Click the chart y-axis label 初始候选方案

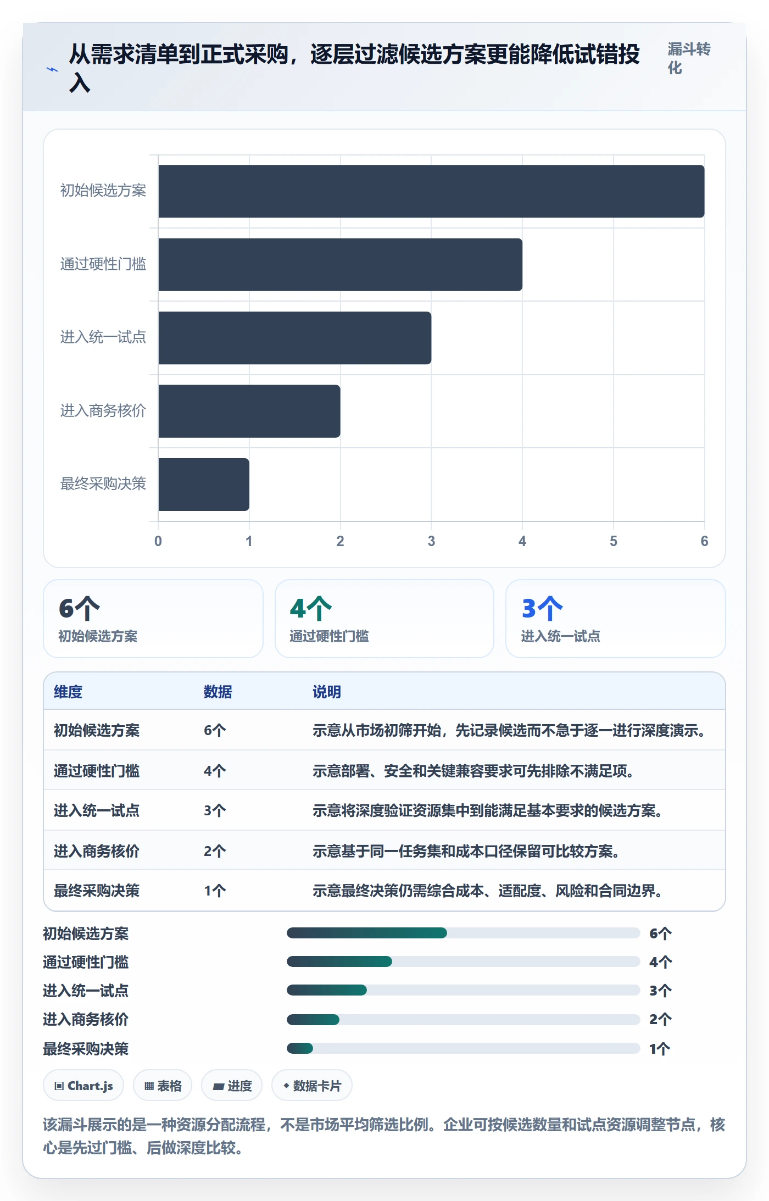(103, 190)
